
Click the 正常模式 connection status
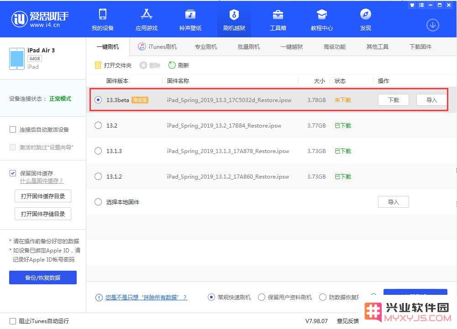pos(60,98)
